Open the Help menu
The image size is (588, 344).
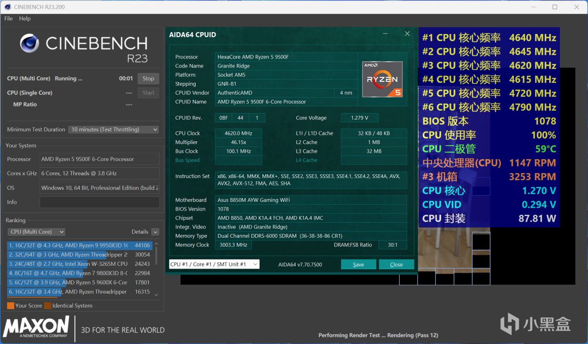coord(25,18)
